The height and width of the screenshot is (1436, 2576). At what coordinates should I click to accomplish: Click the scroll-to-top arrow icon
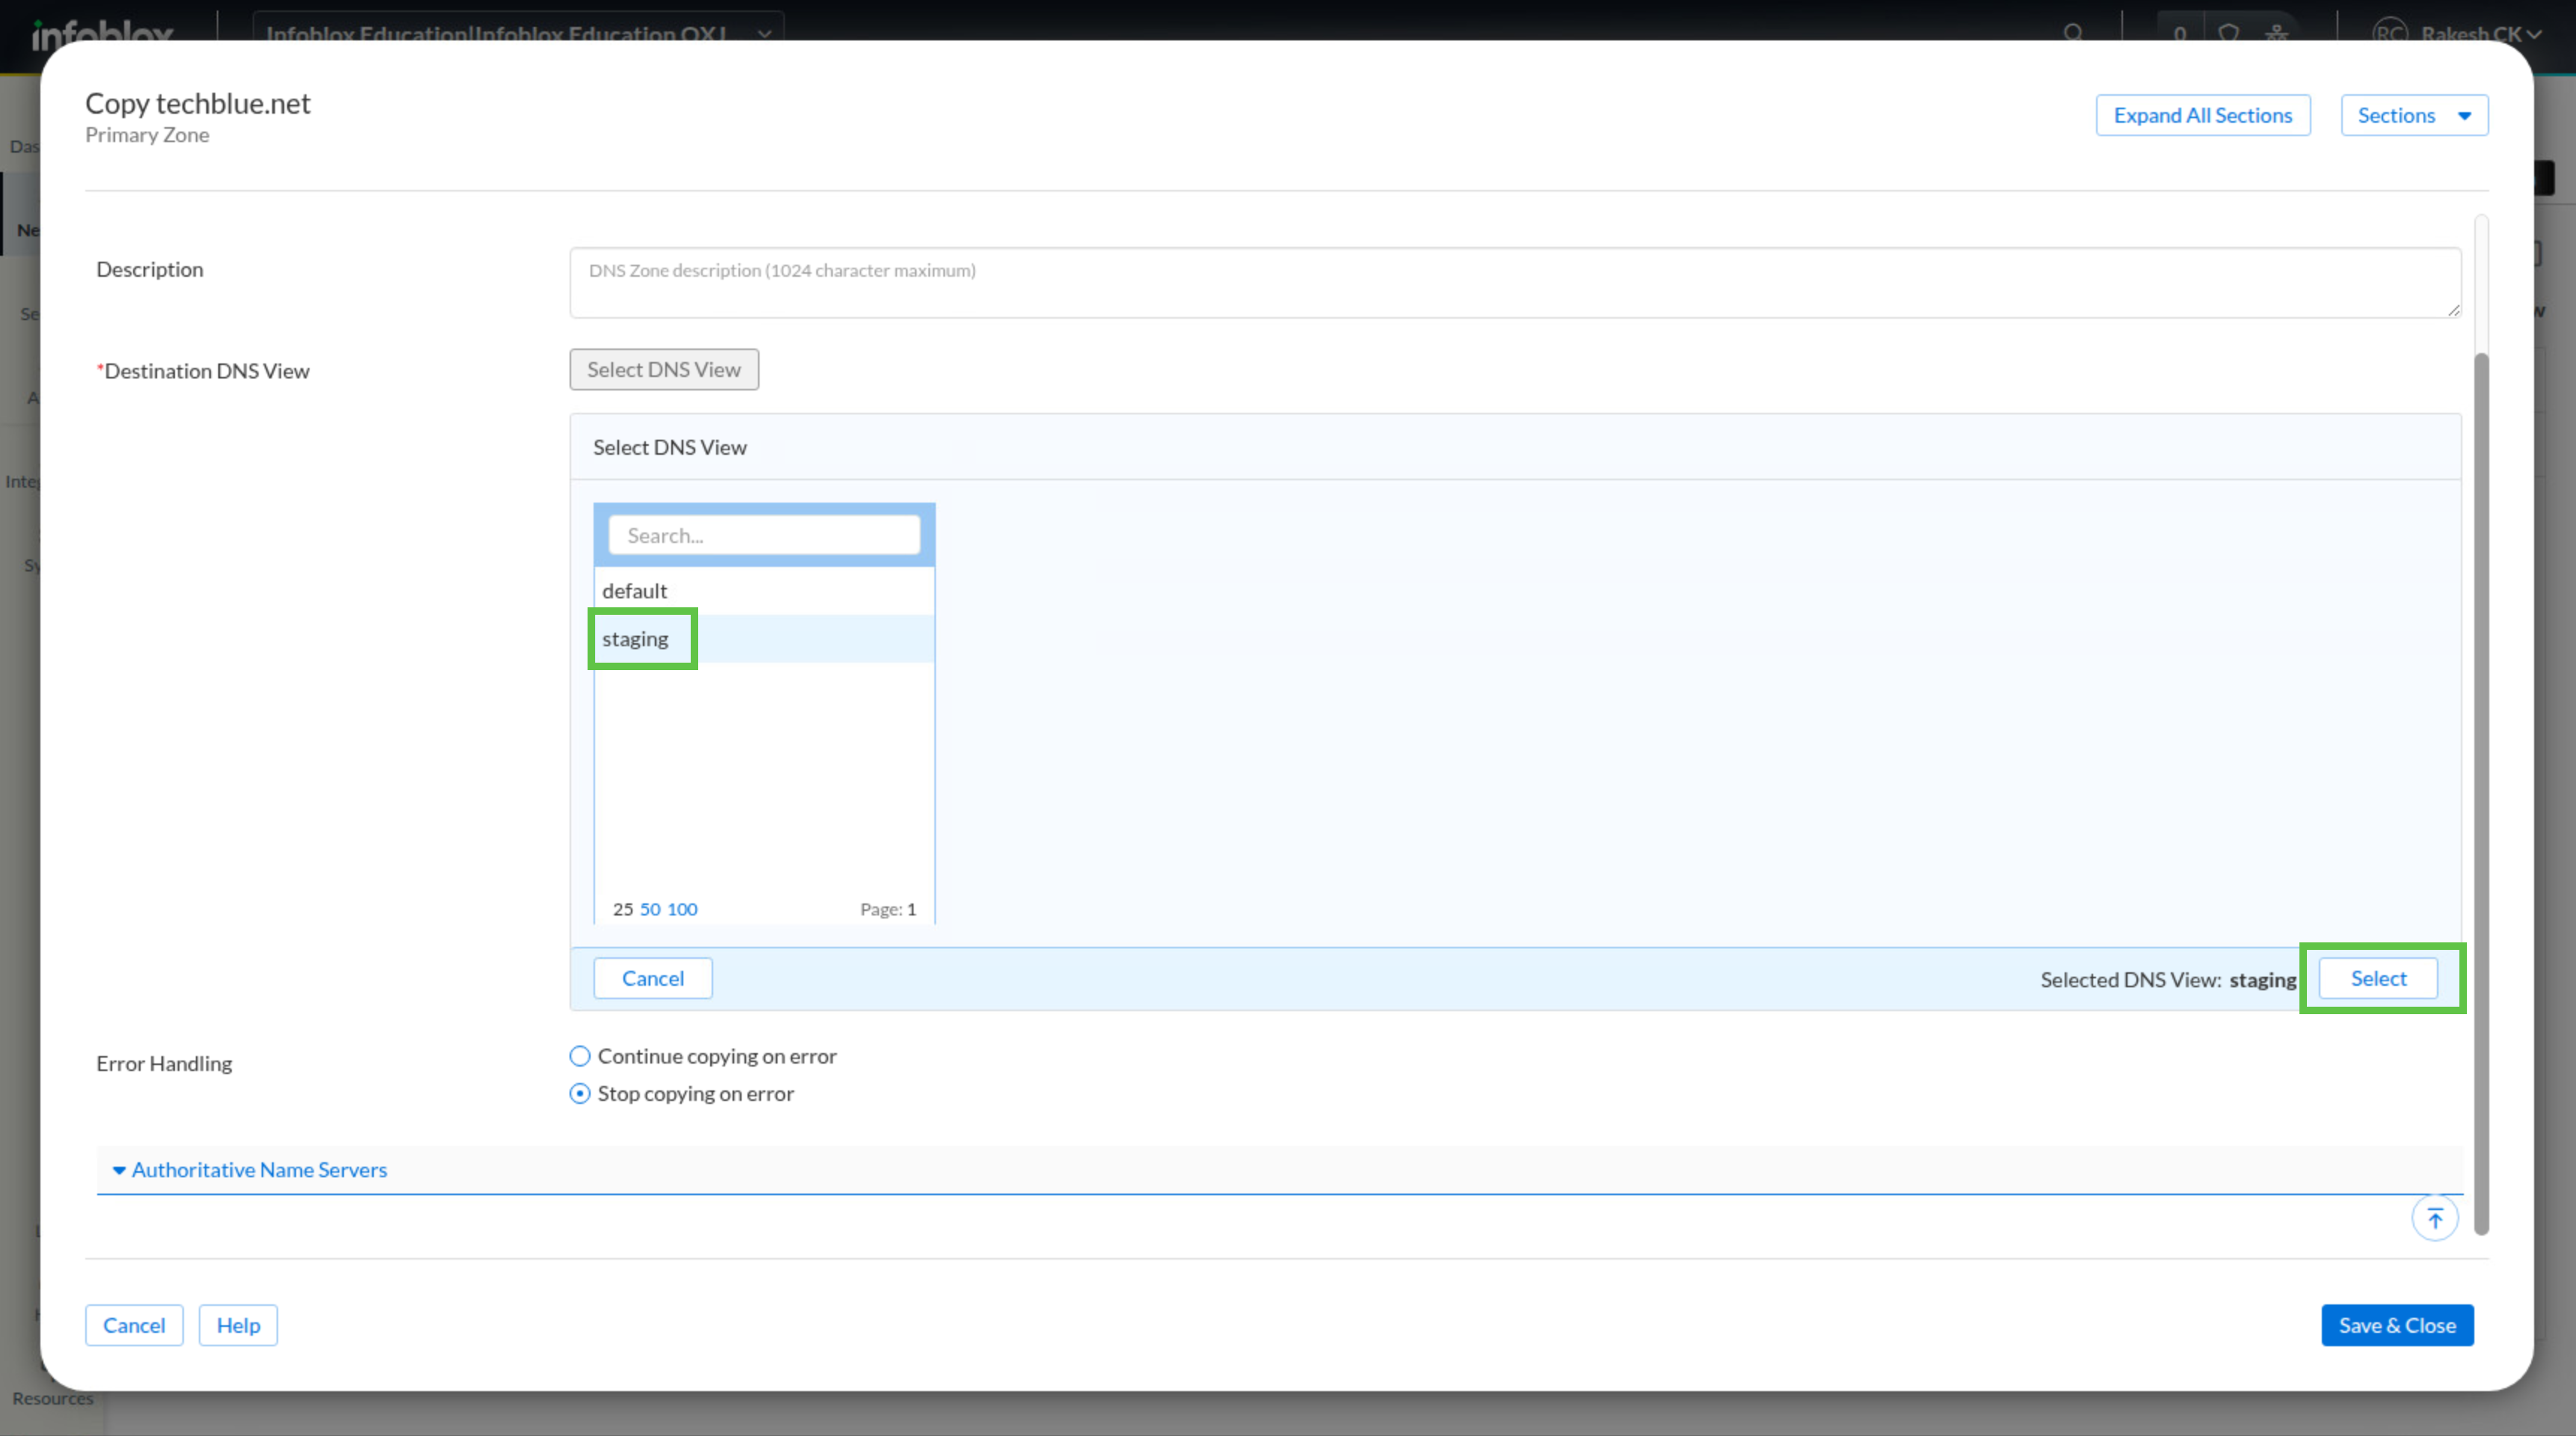coord(2434,1218)
